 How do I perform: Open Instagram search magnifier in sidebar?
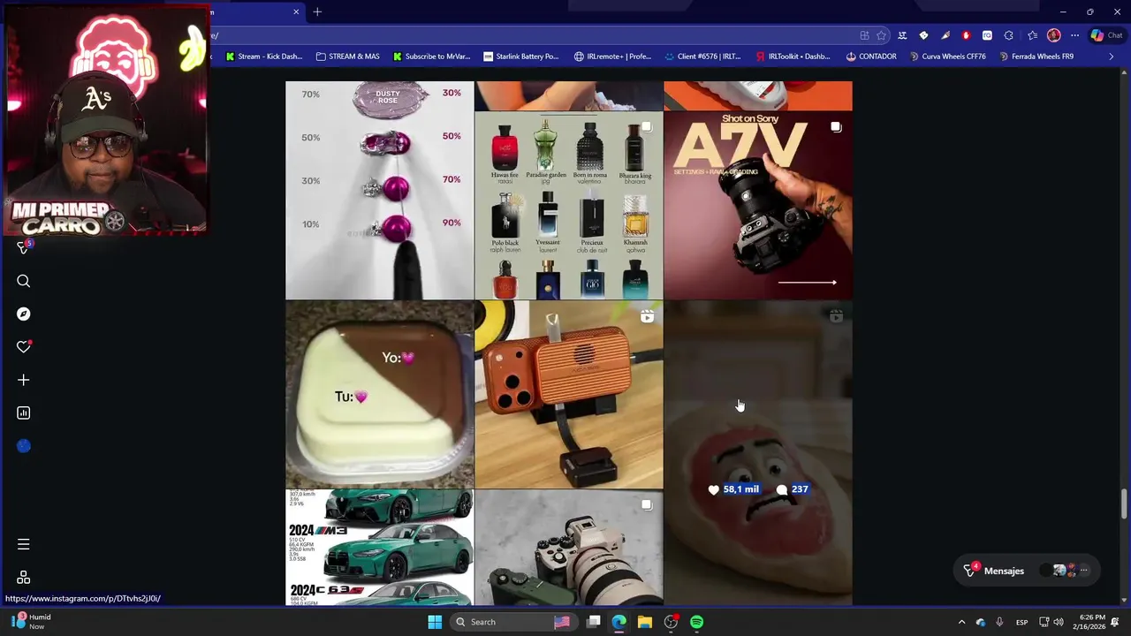[24, 281]
